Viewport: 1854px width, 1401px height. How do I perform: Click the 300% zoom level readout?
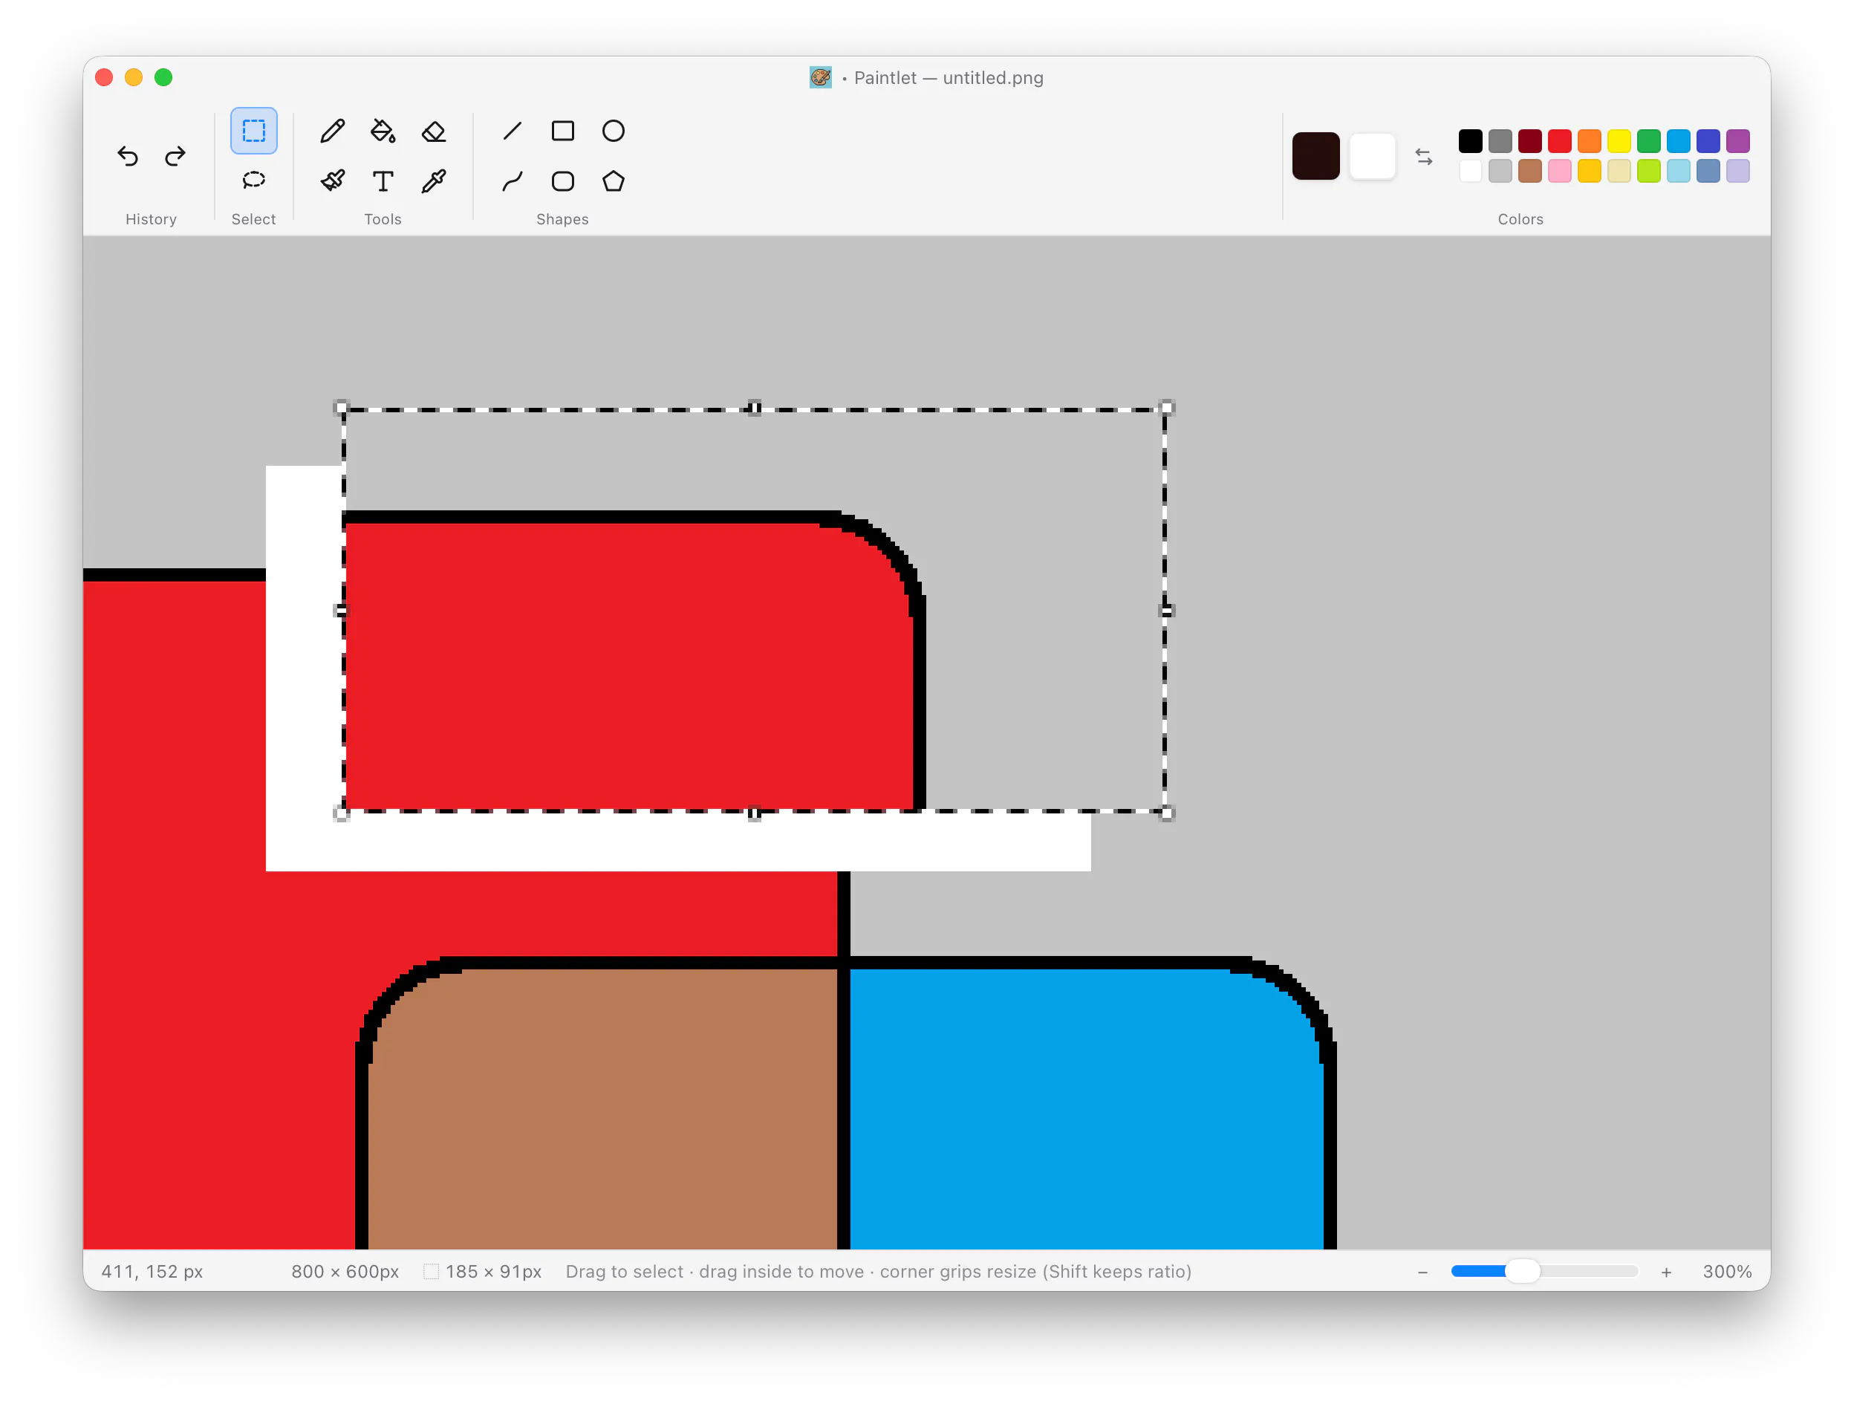coord(1726,1271)
